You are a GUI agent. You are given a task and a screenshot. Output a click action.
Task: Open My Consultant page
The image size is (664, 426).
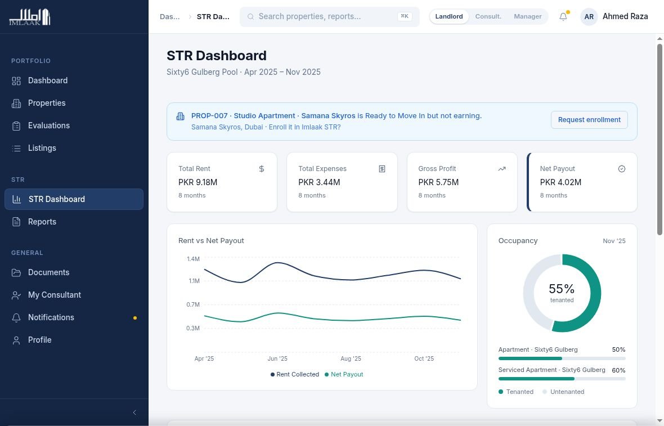click(74, 295)
